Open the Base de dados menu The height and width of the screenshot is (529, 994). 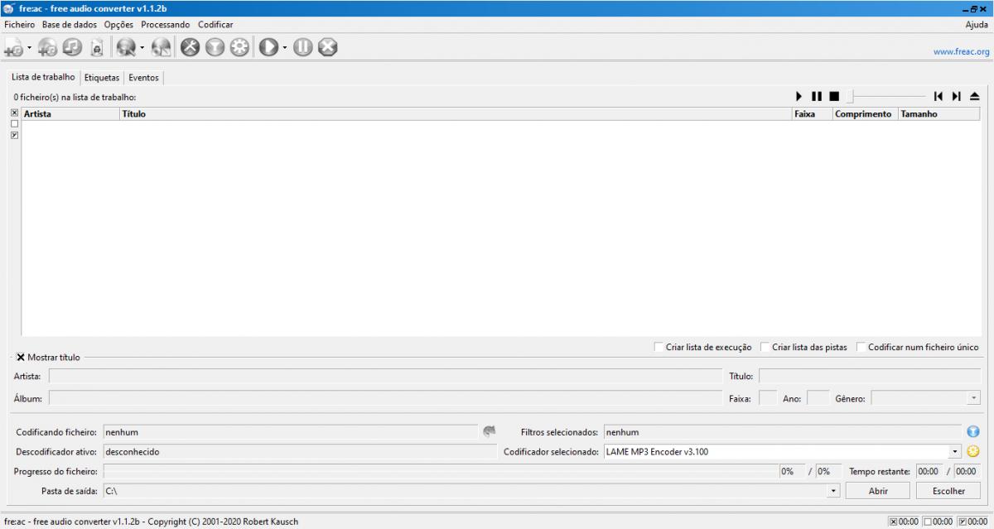click(x=70, y=25)
